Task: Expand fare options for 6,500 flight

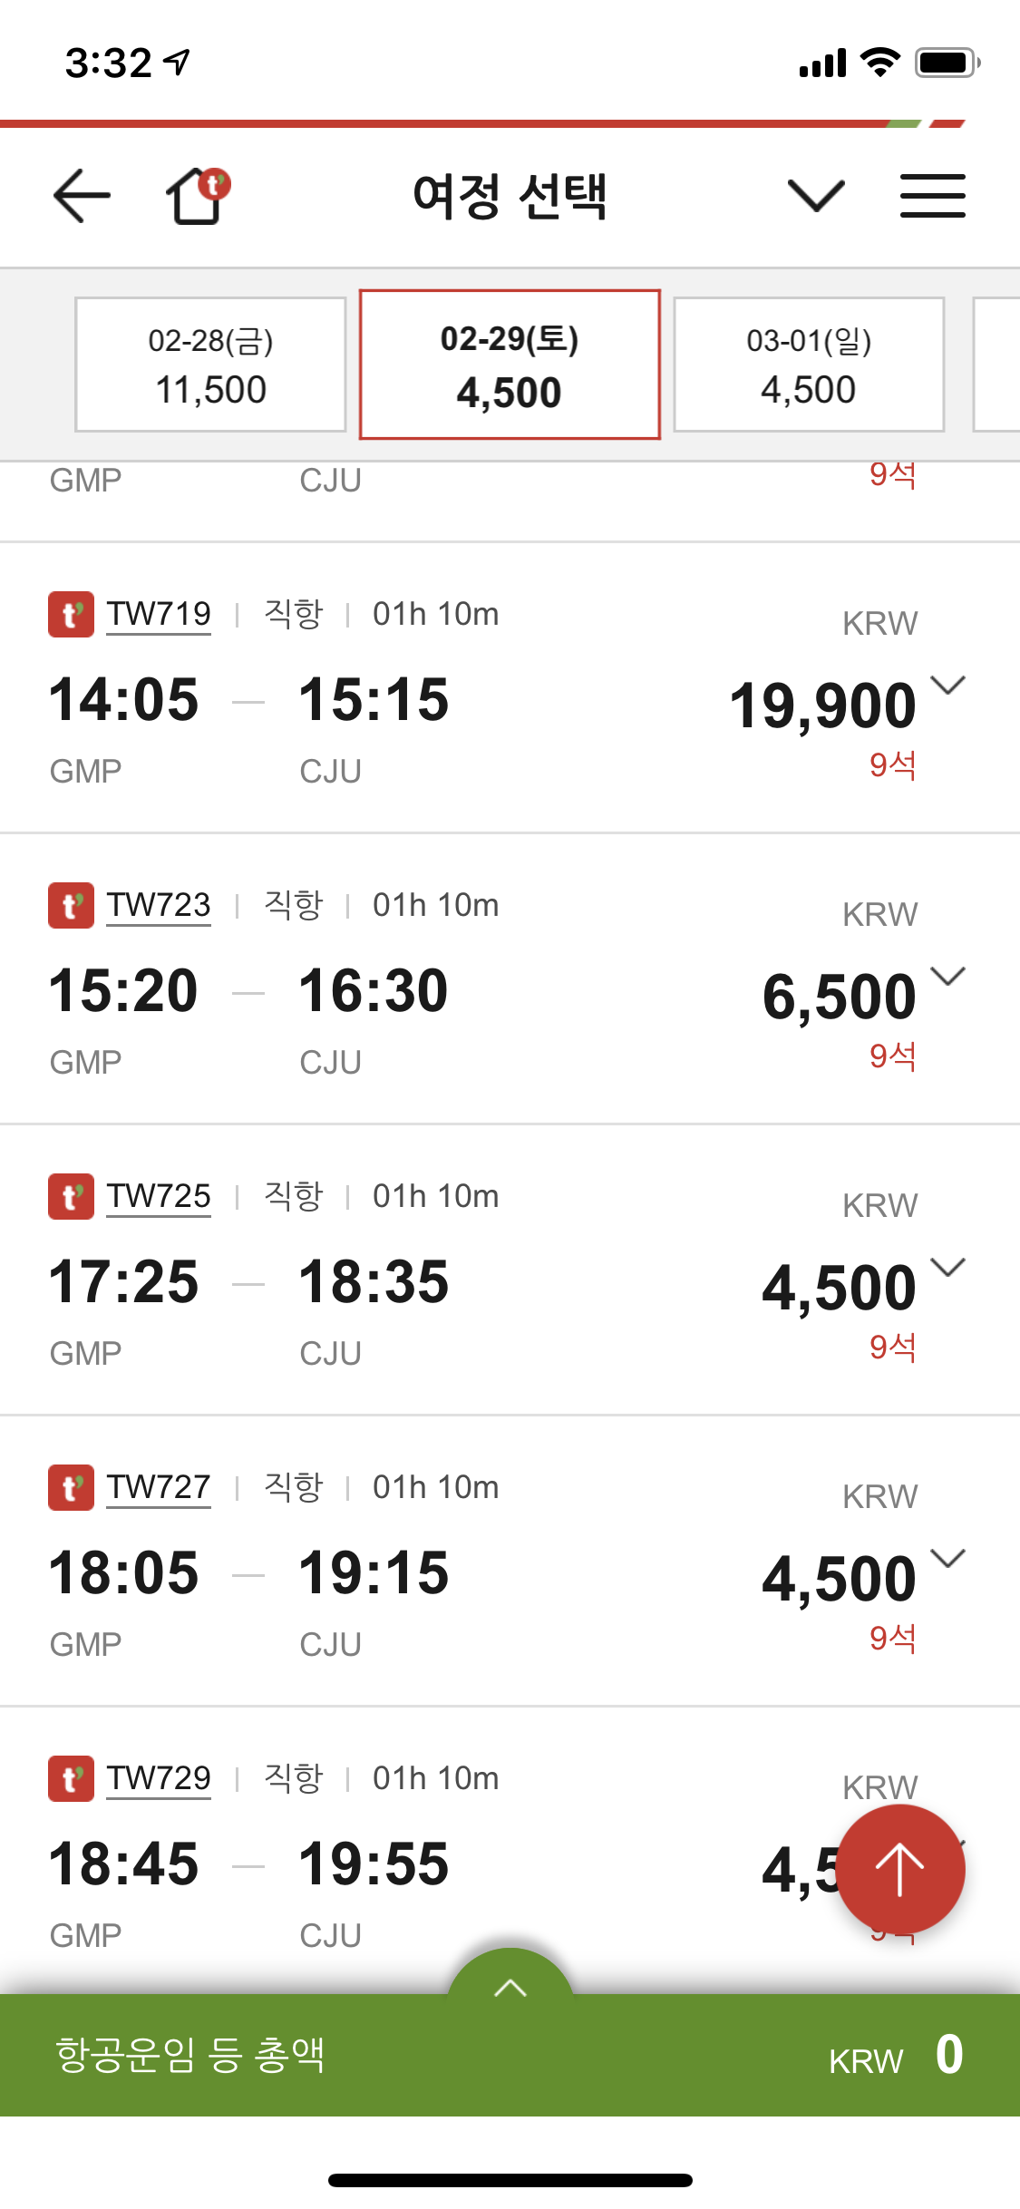Action: [x=948, y=977]
